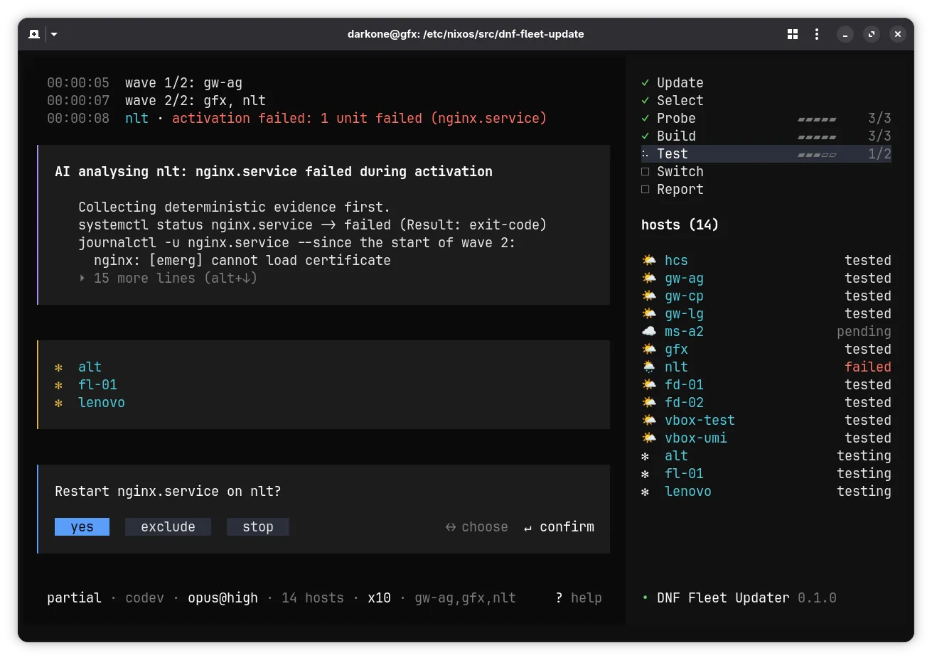This screenshot has height=660, width=932.
Task: Click the spinner icon next to alt in hosts
Action: point(646,456)
